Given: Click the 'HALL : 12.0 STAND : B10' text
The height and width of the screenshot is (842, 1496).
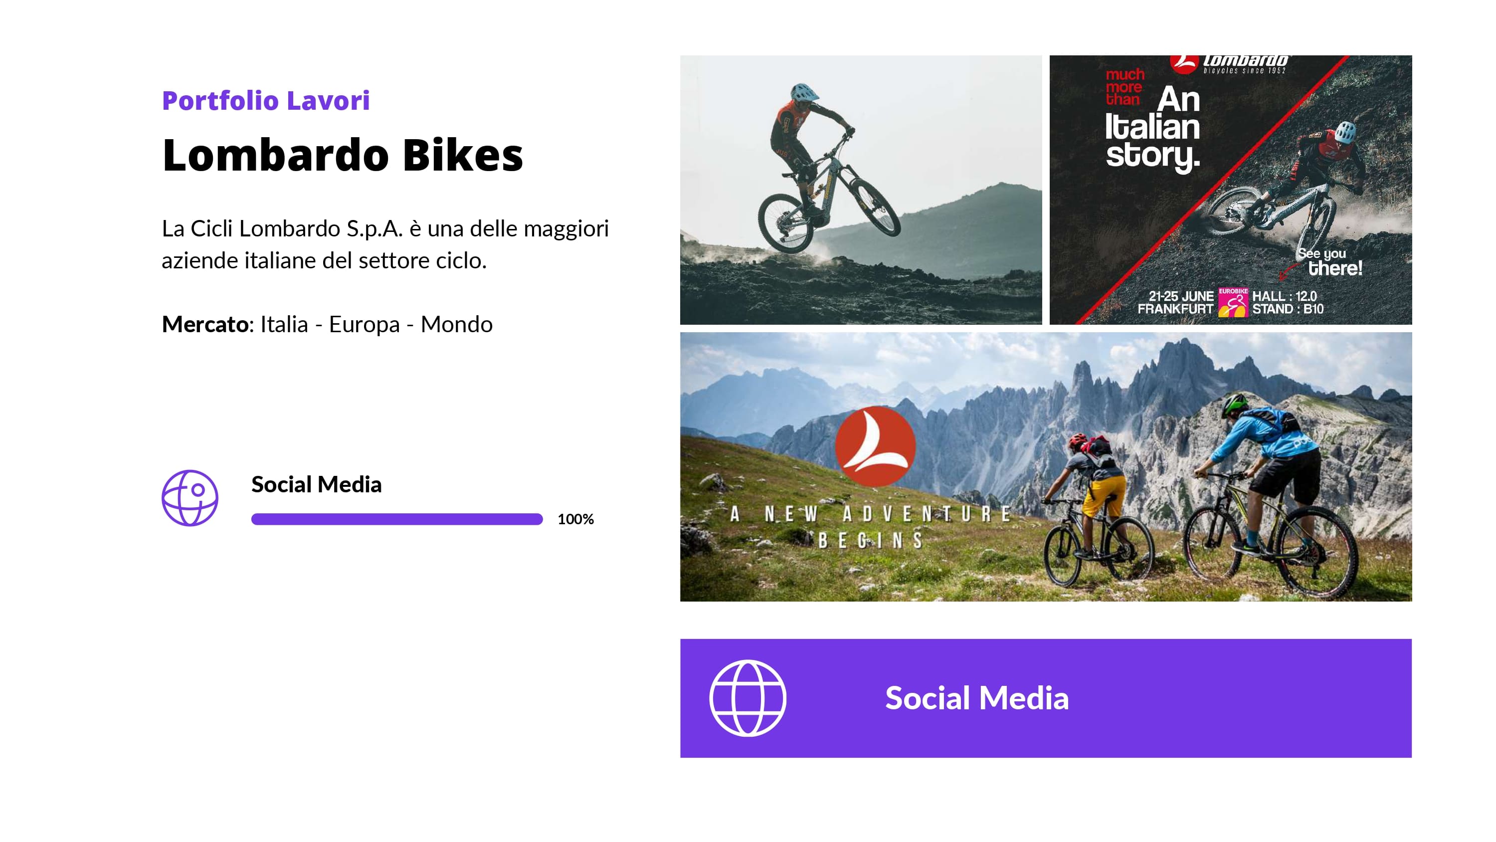Looking at the screenshot, I should coord(1288,302).
